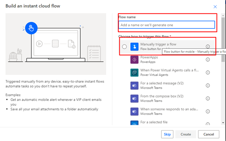Open info icon for a selected message (V2)

(208, 85)
